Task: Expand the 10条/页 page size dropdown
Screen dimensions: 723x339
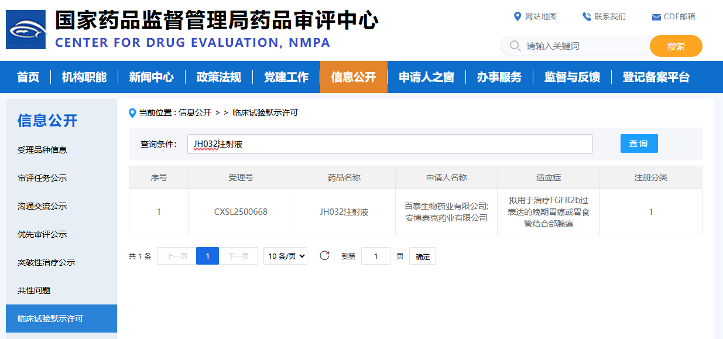Action: (285, 256)
